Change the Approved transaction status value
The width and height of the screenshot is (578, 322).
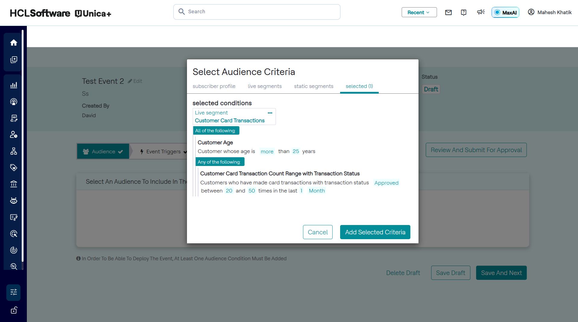click(386, 183)
